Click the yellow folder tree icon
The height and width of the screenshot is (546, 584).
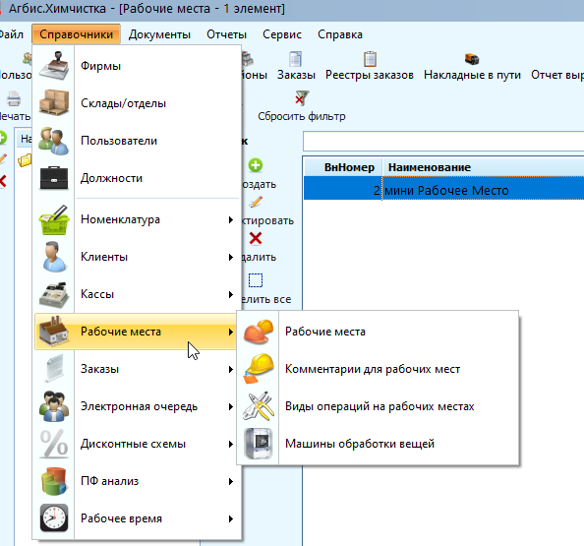tap(25, 160)
